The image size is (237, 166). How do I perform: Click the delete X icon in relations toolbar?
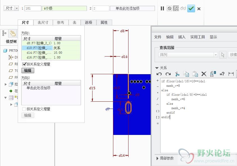[204, 74]
